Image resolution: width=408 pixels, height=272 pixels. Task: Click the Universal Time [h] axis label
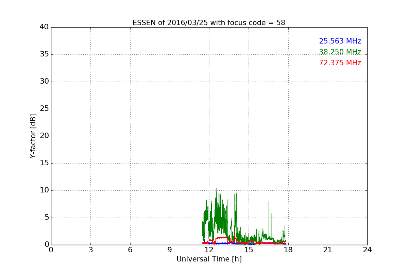pos(209,259)
